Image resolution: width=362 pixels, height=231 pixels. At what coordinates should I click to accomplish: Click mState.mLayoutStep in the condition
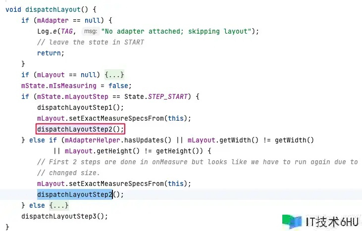click(73, 96)
